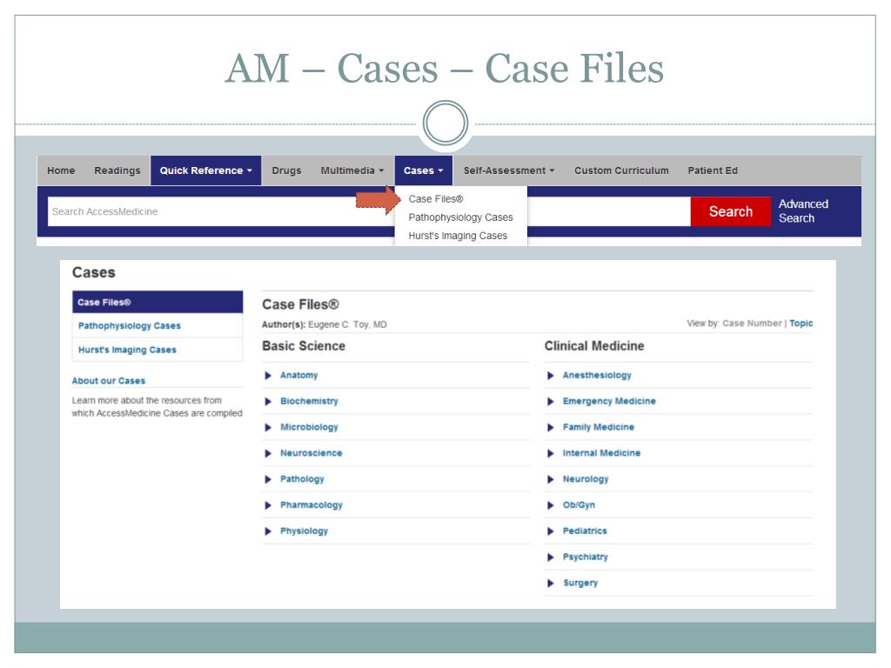The width and height of the screenshot is (891, 668).
Task: Click the Search AccessMedicine input field
Action: pyautogui.click(x=221, y=211)
